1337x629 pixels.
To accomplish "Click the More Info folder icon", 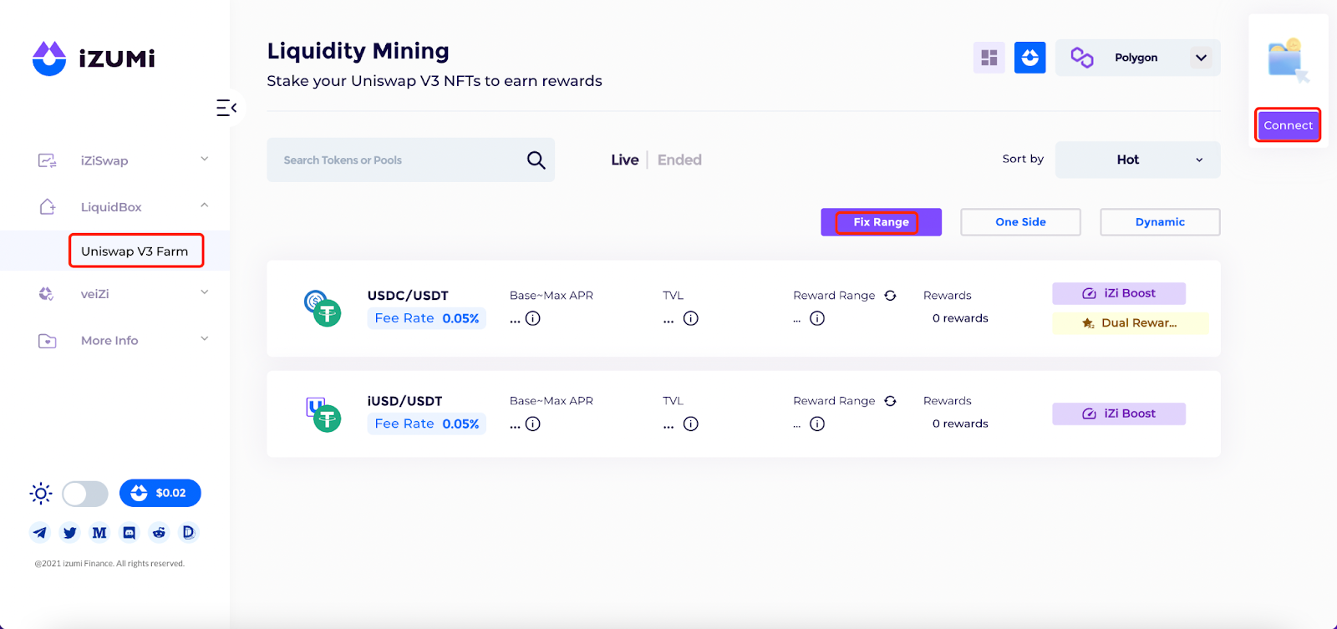I will [48, 341].
